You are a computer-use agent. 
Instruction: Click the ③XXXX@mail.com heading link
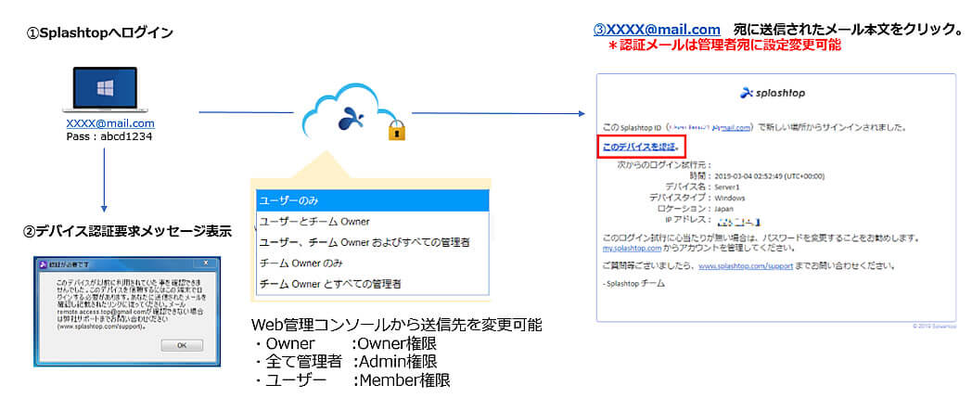[656, 29]
